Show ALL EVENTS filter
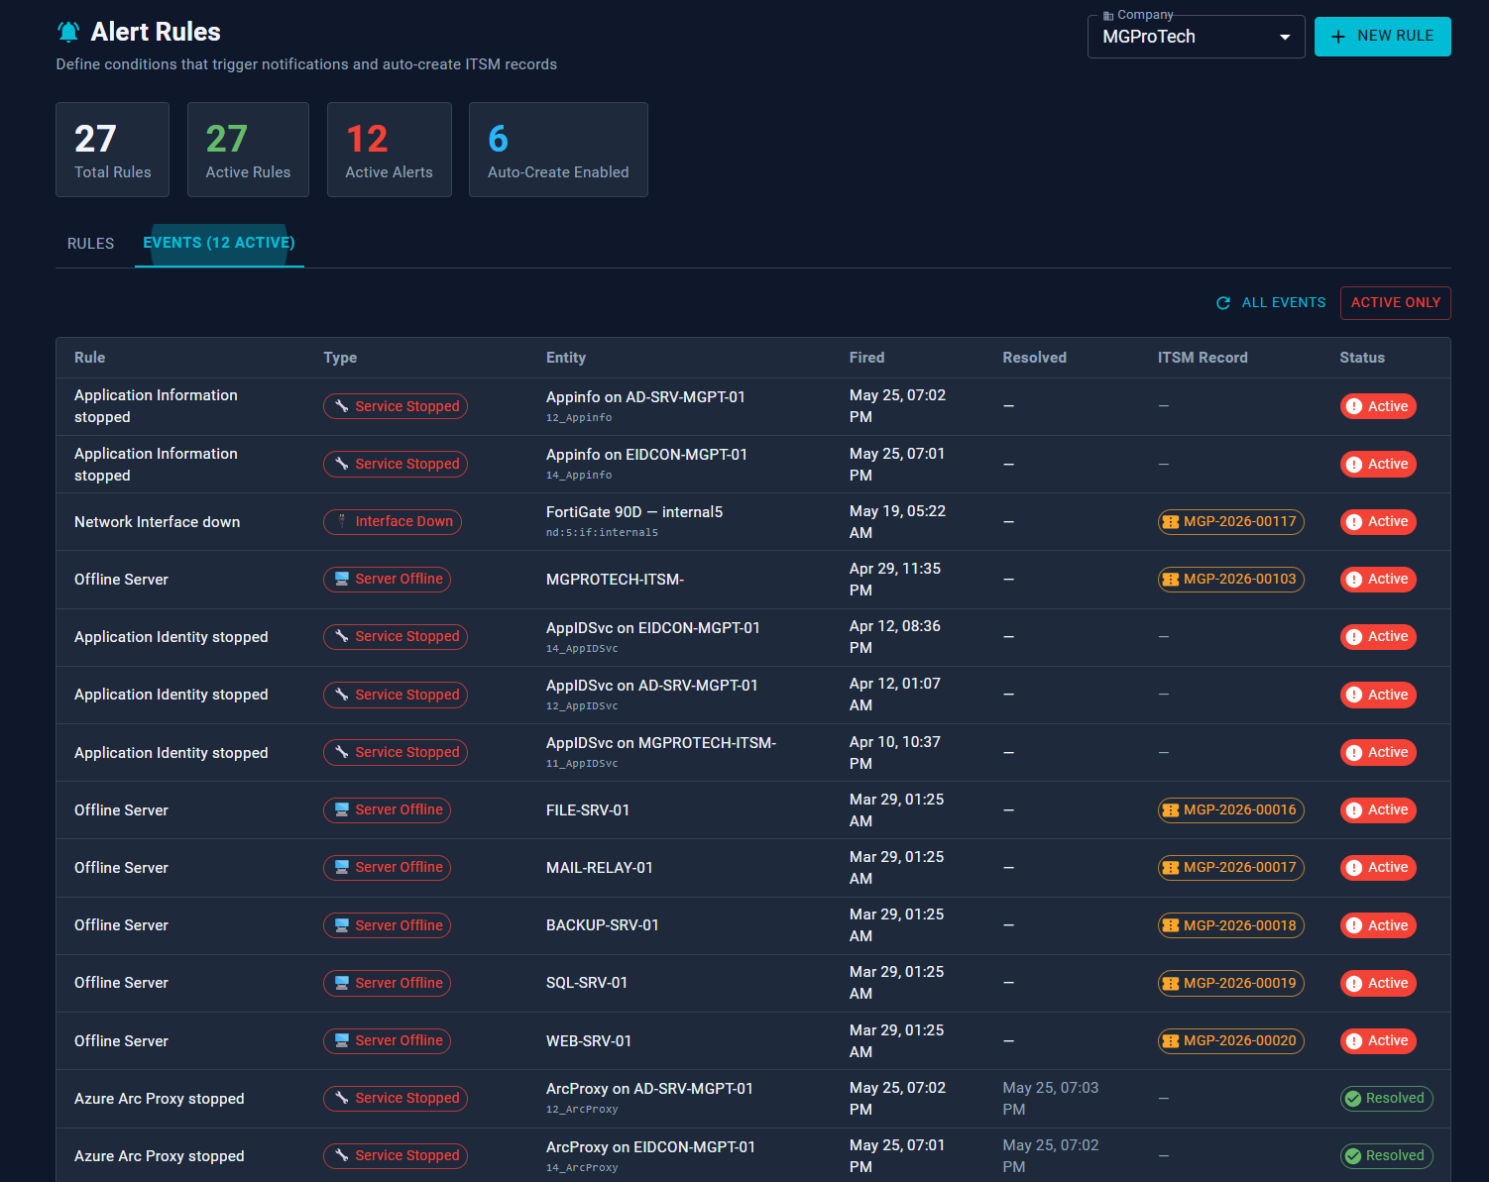1489x1182 pixels. point(1271,303)
